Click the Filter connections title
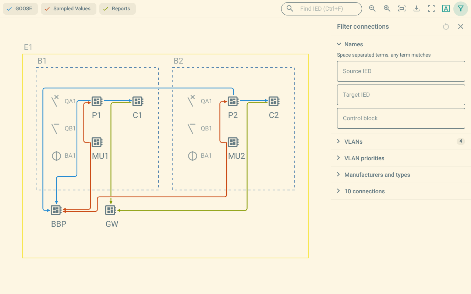This screenshot has width=471, height=294. (363, 26)
